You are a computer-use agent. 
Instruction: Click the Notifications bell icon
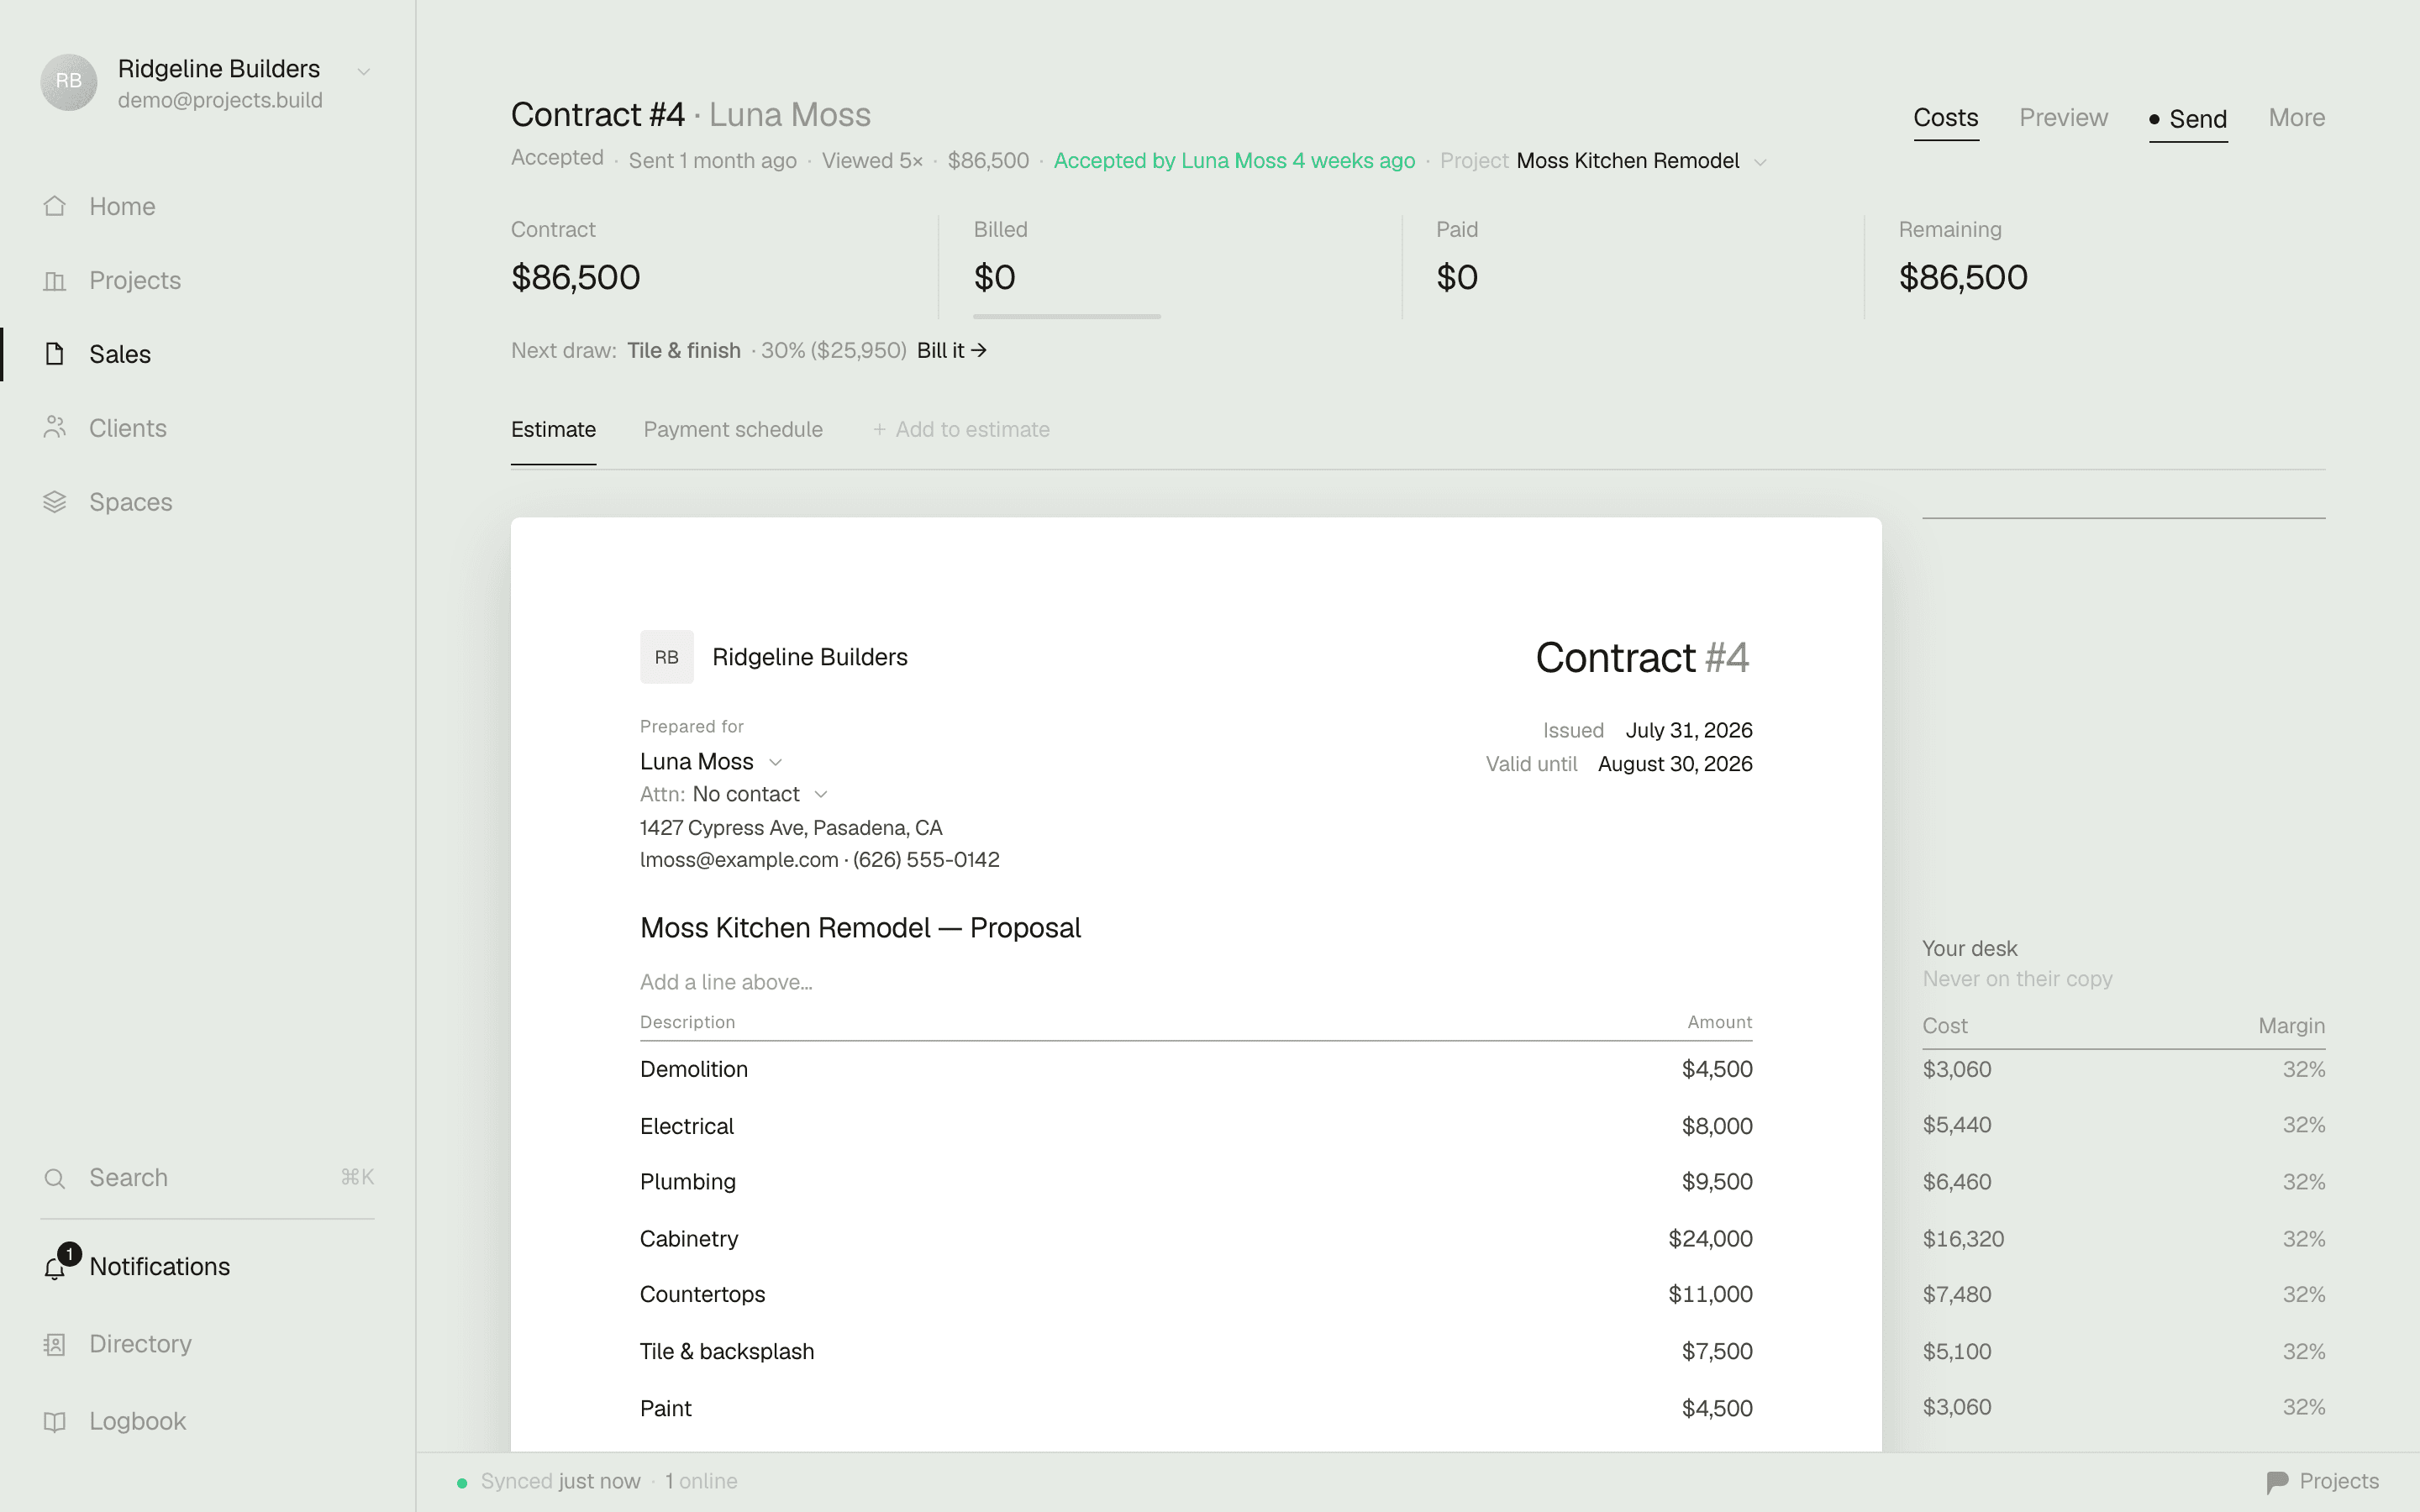(55, 1268)
